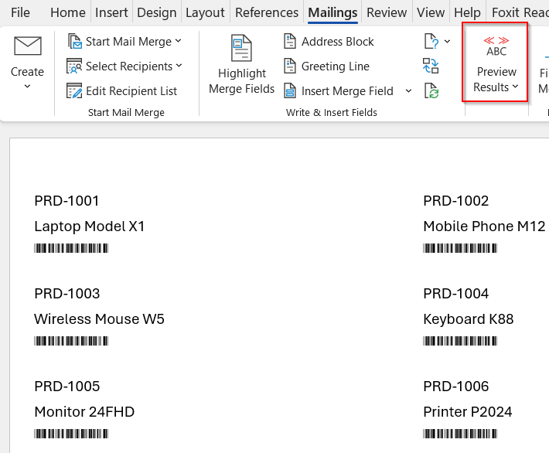
Task: Click the Insert Merge Field icon
Action: coord(289,90)
